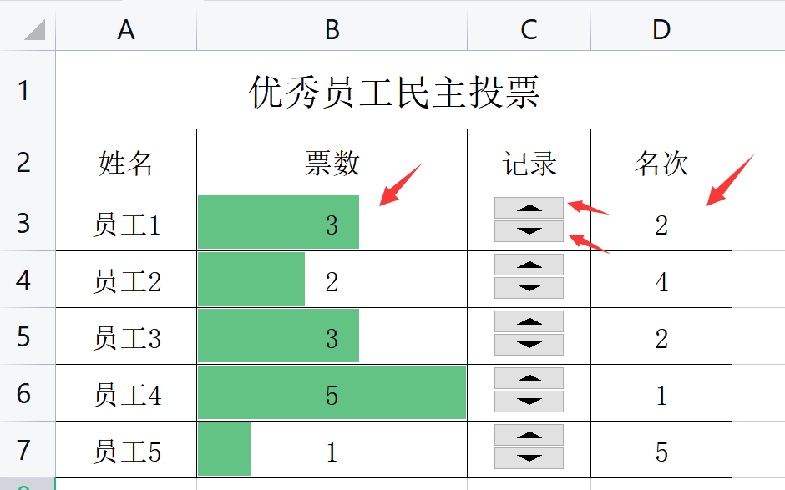Select column D header
The image size is (785, 490).
coord(661,29)
